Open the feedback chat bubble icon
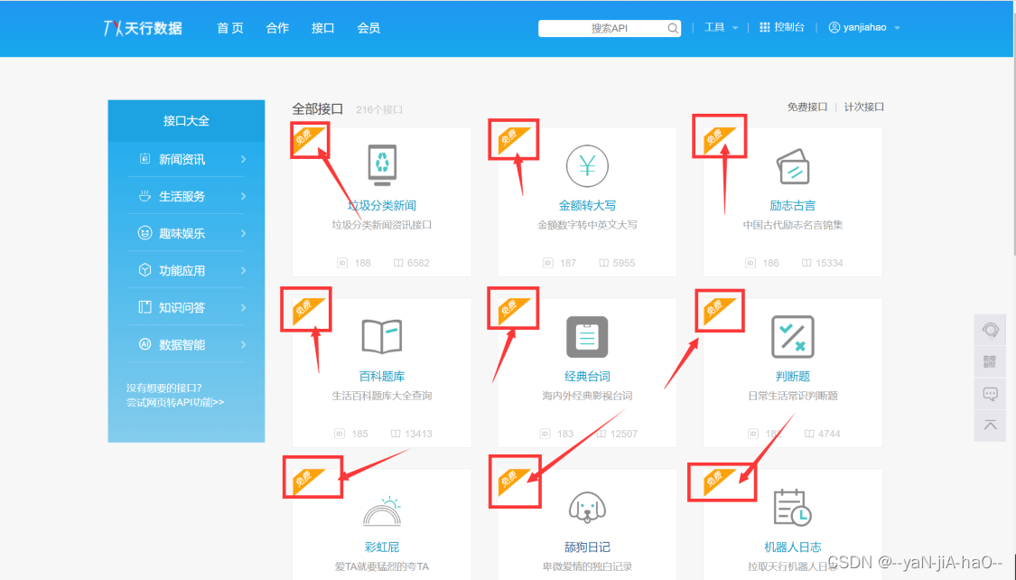The image size is (1016, 580). pos(990,393)
